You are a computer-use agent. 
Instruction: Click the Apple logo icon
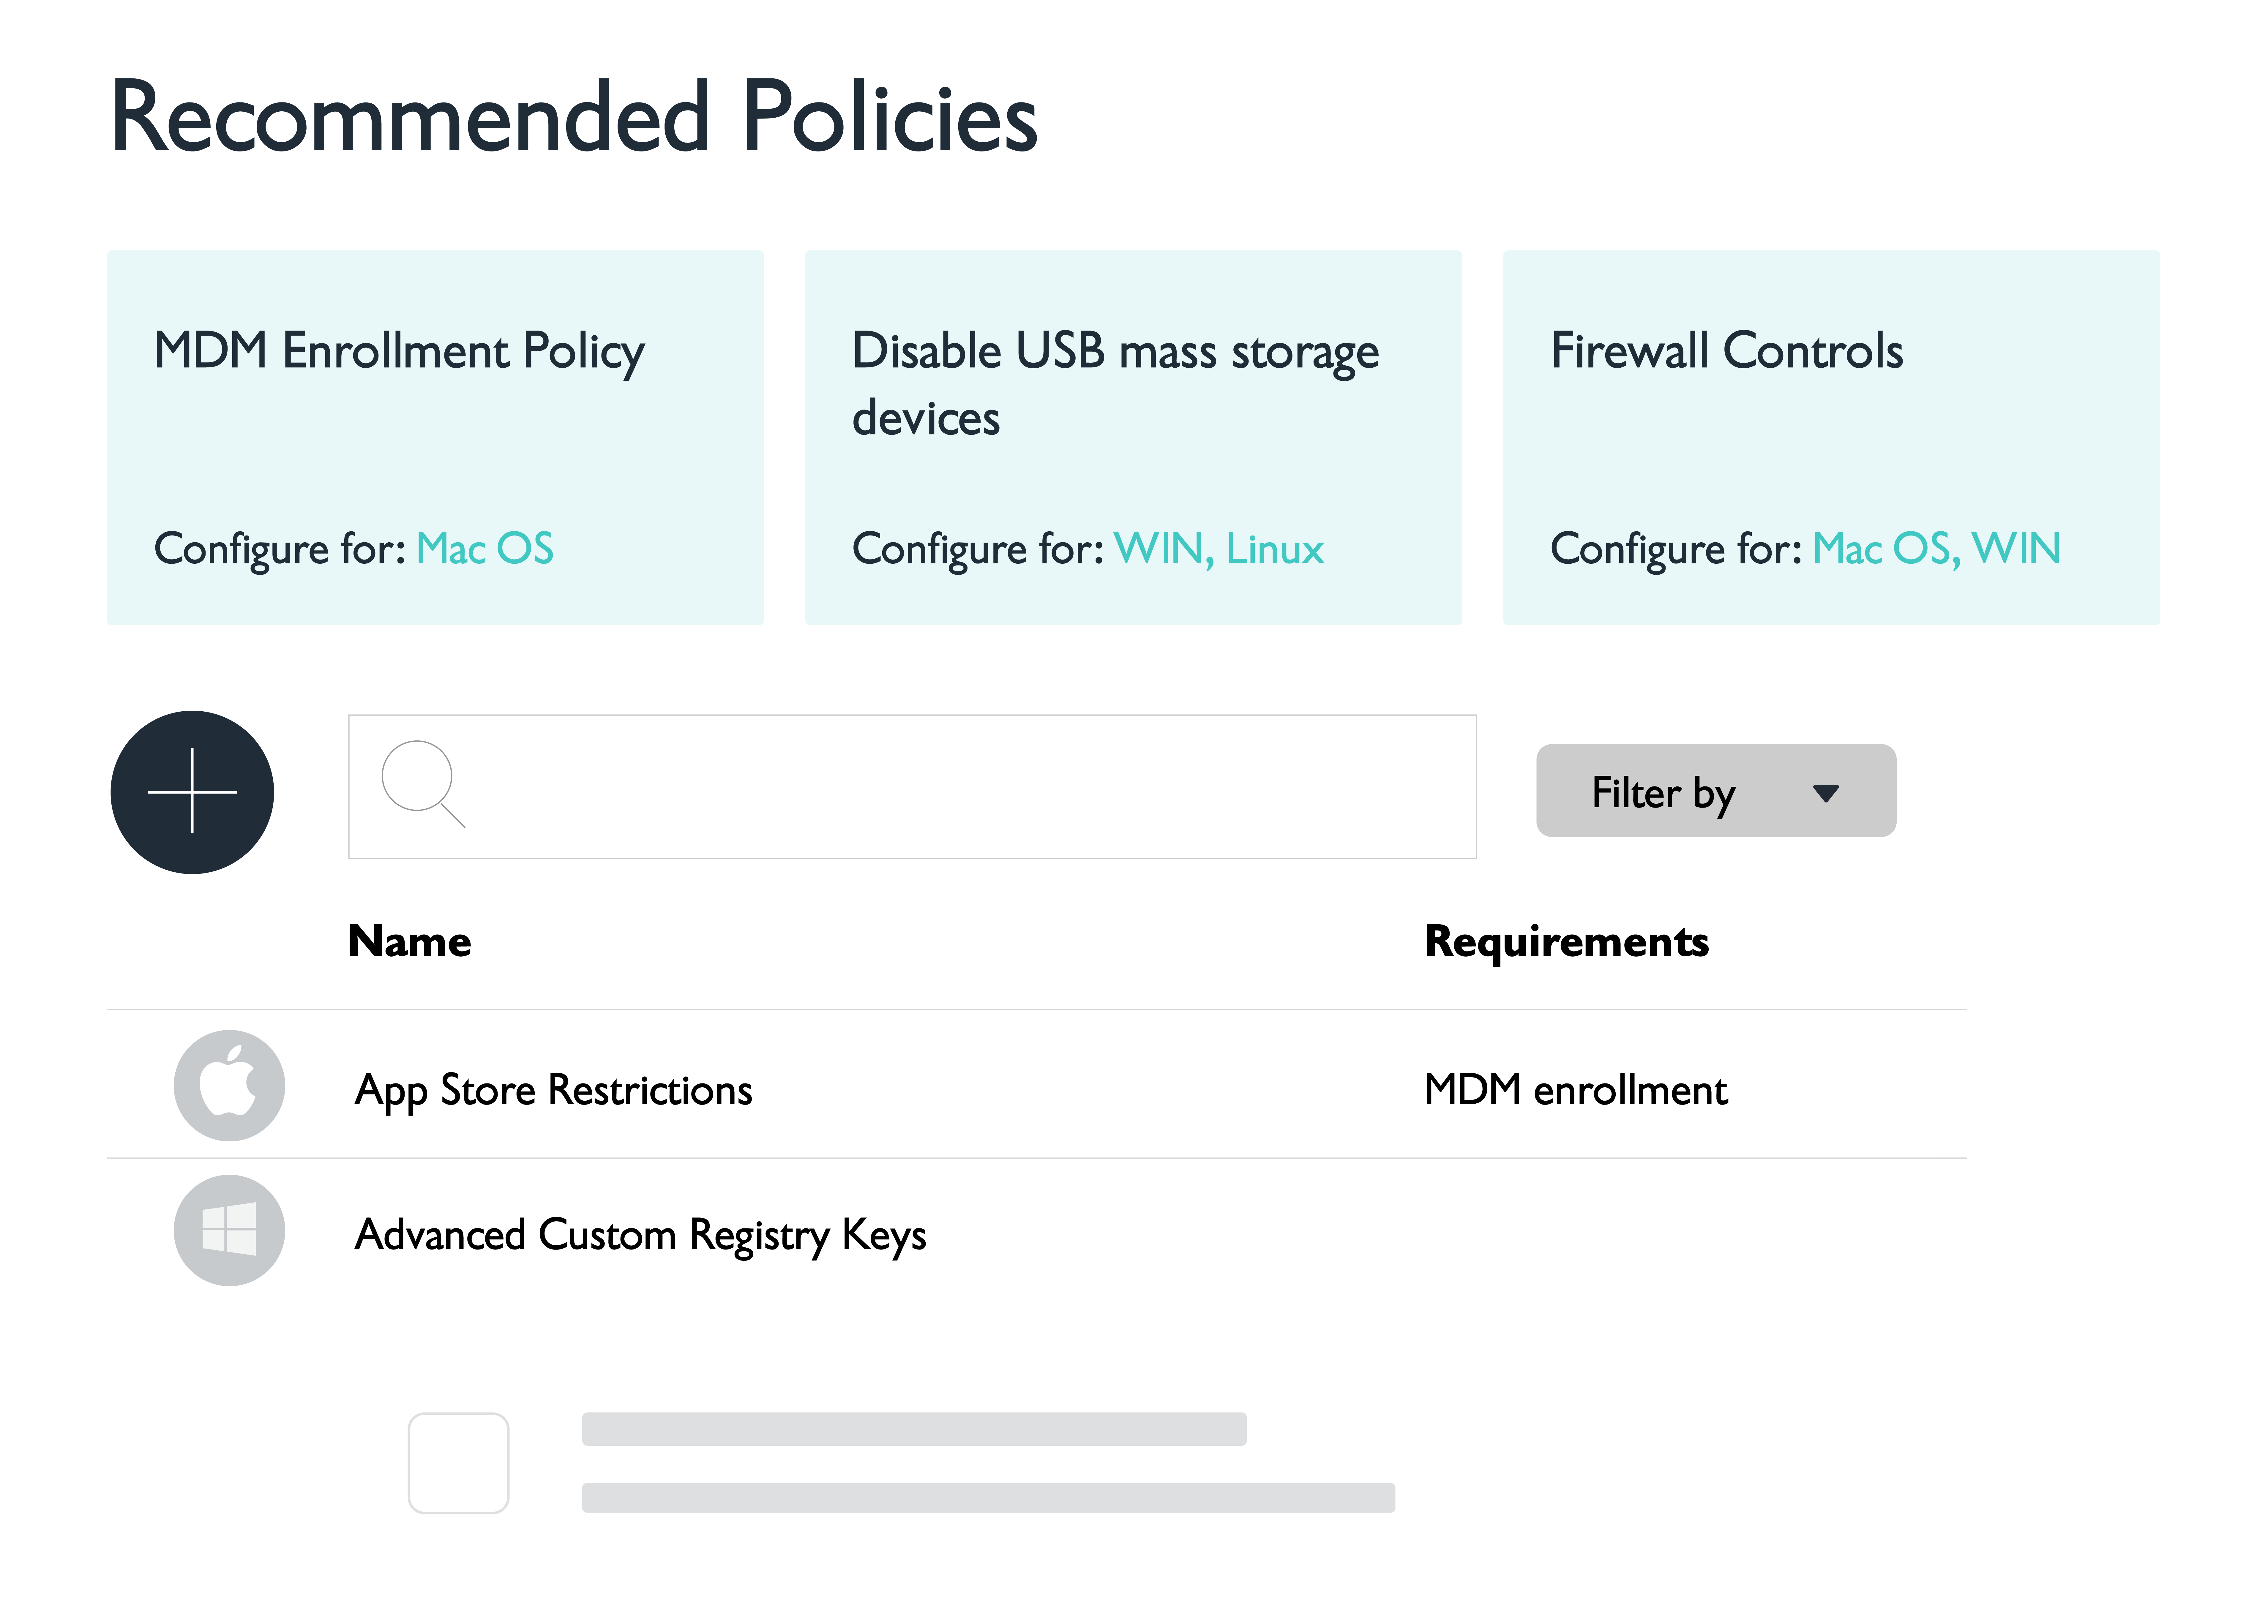tap(229, 1085)
